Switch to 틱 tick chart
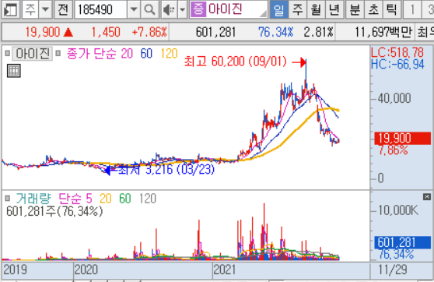Screen dimensions: 434x282 (x=392, y=9)
